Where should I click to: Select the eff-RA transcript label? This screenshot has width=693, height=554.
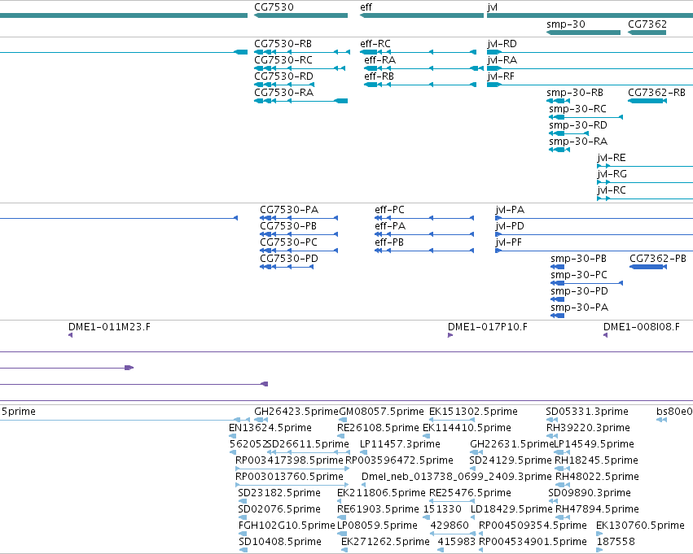tap(379, 60)
